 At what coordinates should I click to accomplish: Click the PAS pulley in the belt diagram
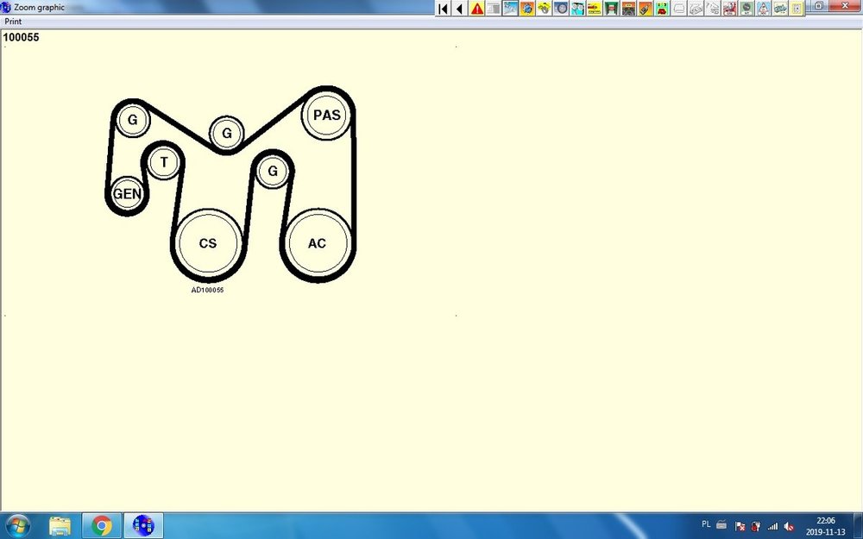(327, 116)
